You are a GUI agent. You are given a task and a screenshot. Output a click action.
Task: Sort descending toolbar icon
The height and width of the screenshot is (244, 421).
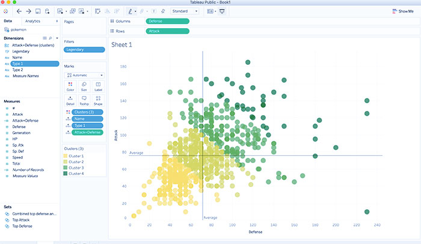click(117, 11)
